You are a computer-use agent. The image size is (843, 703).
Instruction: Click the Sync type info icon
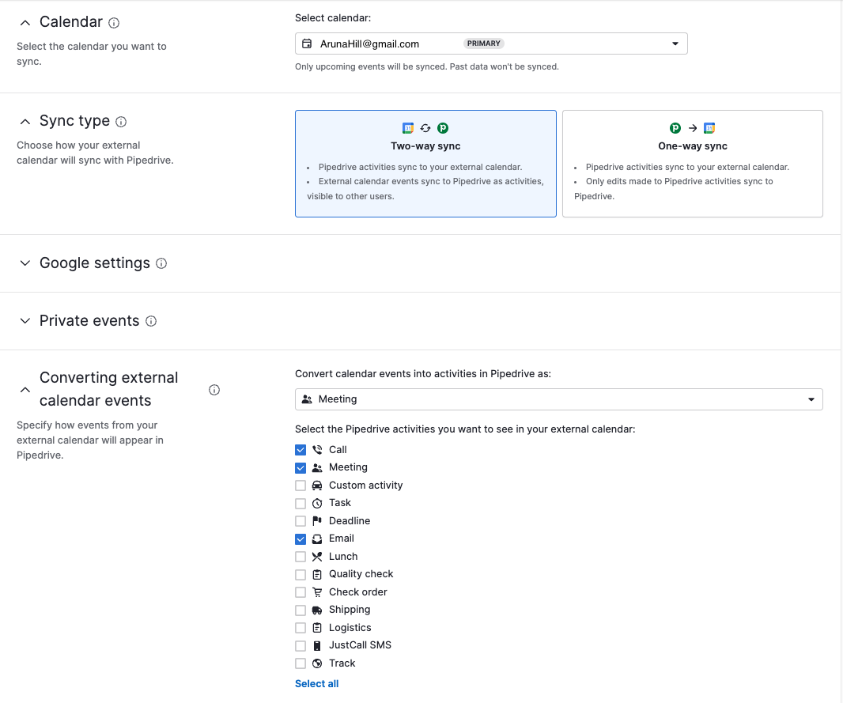click(121, 122)
